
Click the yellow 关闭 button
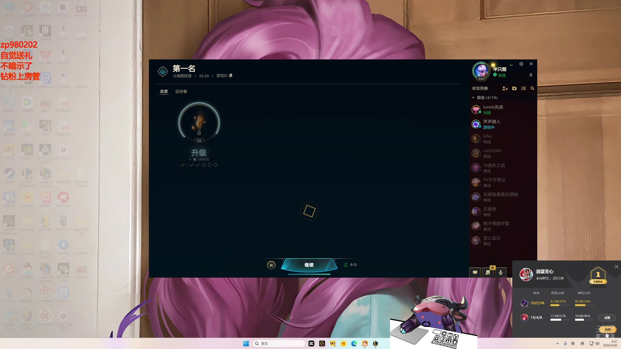pyautogui.click(x=608, y=329)
